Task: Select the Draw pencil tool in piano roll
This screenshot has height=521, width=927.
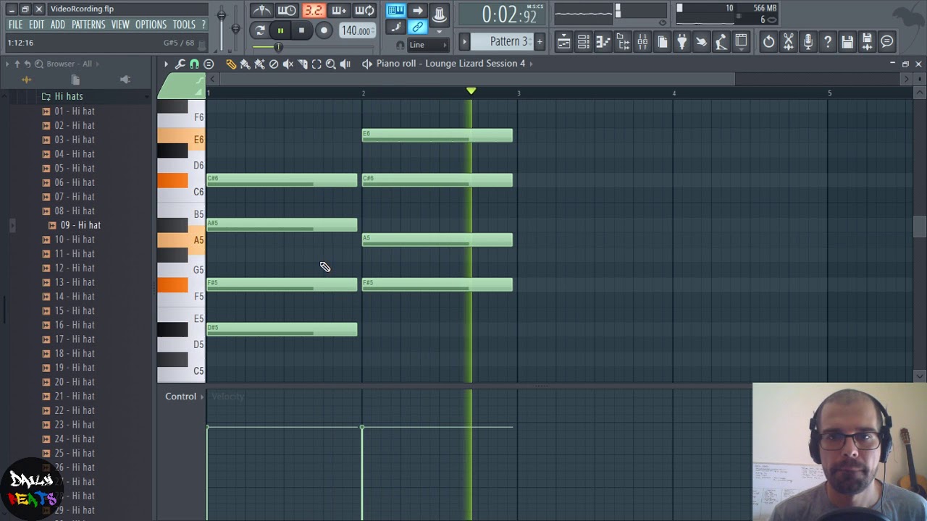Action: 231,64
